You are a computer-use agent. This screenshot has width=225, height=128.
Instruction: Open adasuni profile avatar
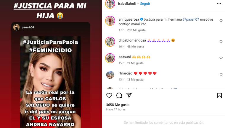(110, 58)
